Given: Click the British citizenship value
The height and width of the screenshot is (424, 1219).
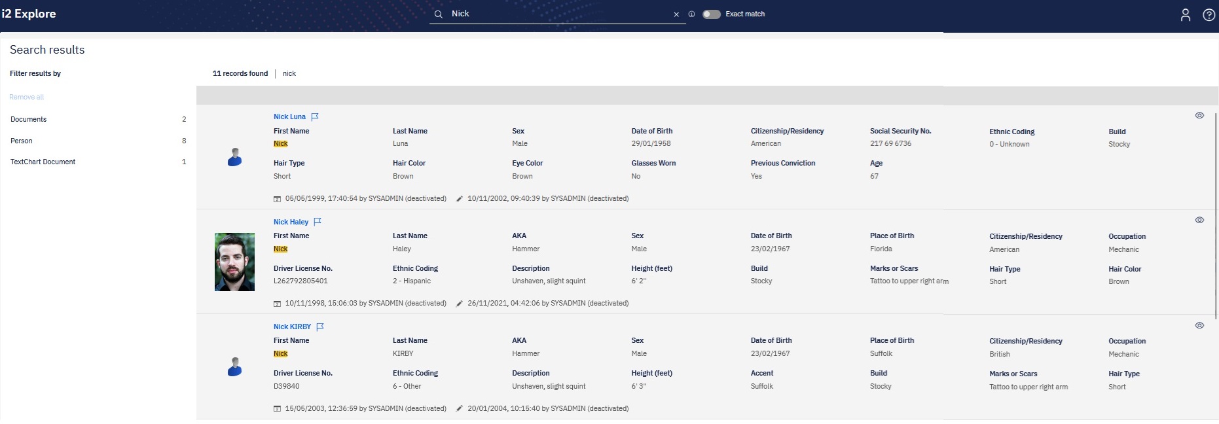Looking at the screenshot, I should [1000, 354].
